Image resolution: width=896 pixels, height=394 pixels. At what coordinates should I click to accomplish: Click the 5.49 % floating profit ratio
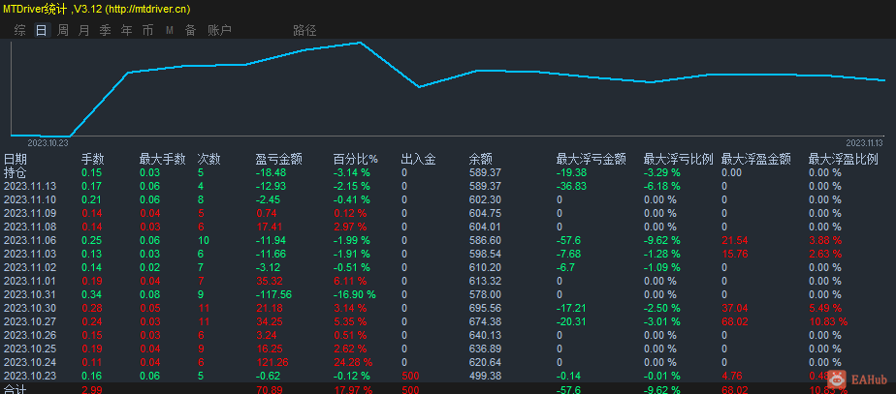click(826, 308)
